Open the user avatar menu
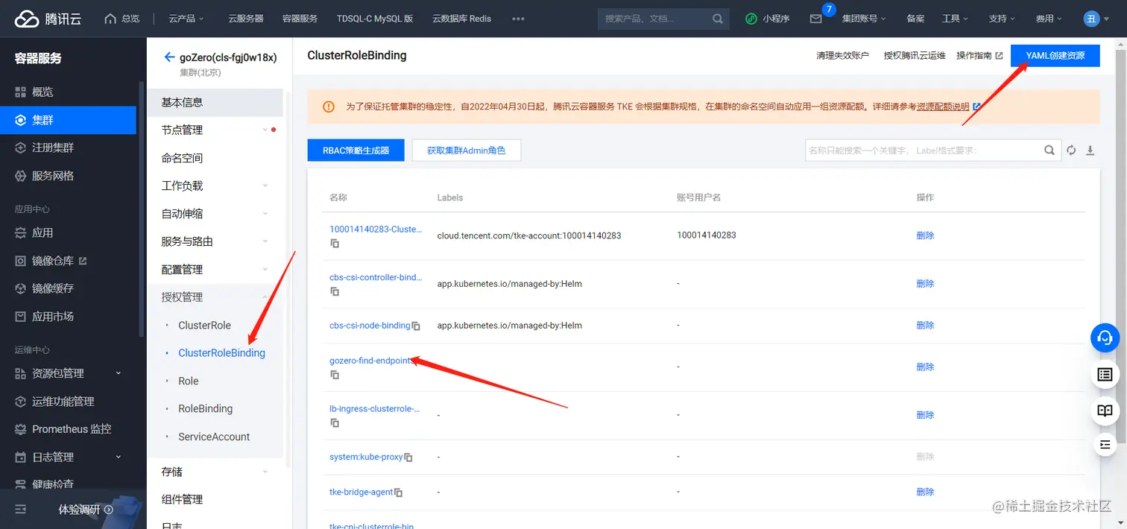The image size is (1127, 529). (1091, 19)
